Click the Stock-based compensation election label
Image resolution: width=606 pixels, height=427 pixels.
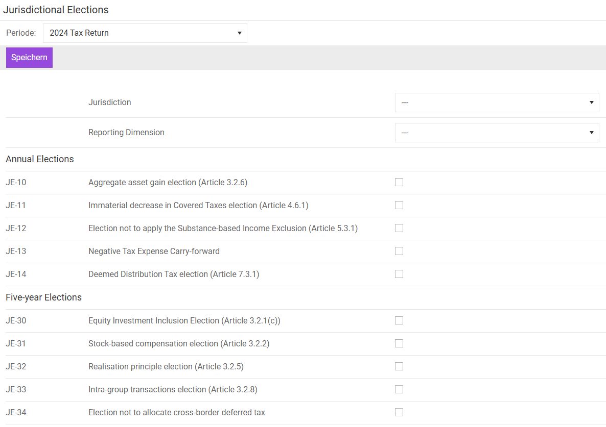(x=179, y=344)
